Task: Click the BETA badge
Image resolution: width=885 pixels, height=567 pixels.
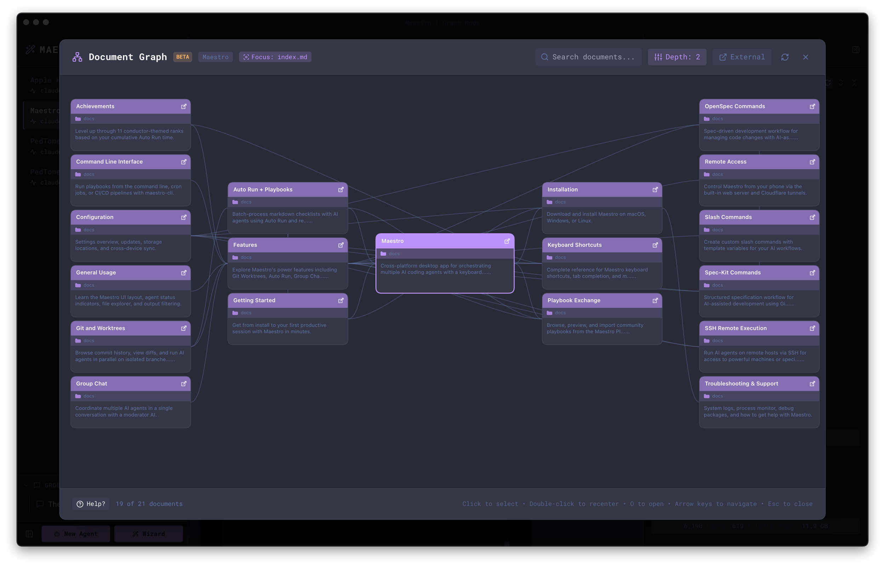Action: (x=183, y=57)
